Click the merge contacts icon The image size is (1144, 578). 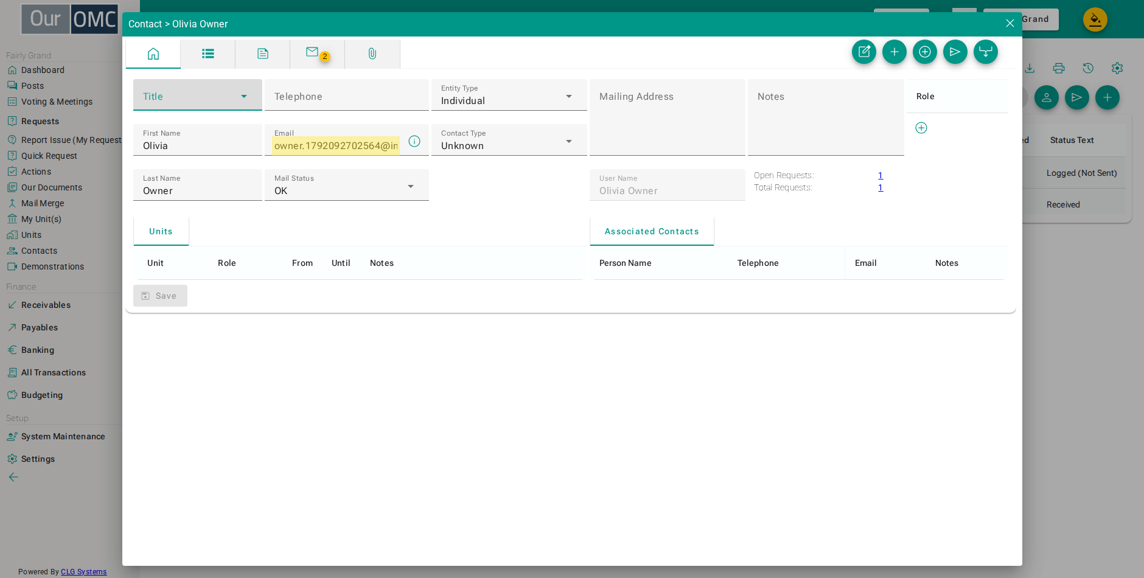tap(986, 52)
